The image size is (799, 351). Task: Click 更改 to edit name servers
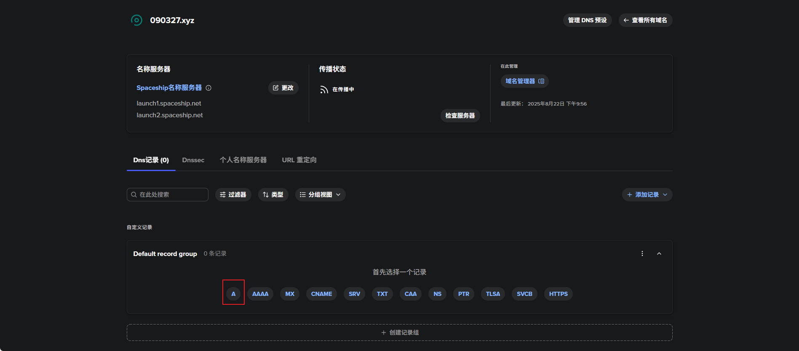tap(283, 88)
